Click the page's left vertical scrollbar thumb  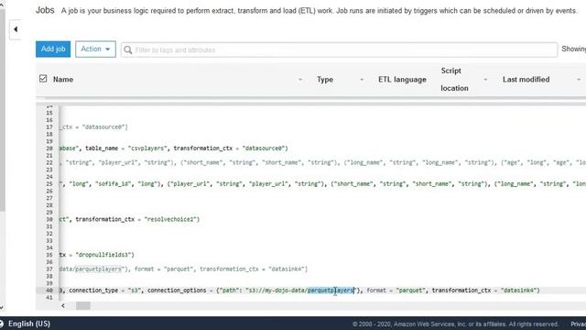pyautogui.click(x=2, y=110)
